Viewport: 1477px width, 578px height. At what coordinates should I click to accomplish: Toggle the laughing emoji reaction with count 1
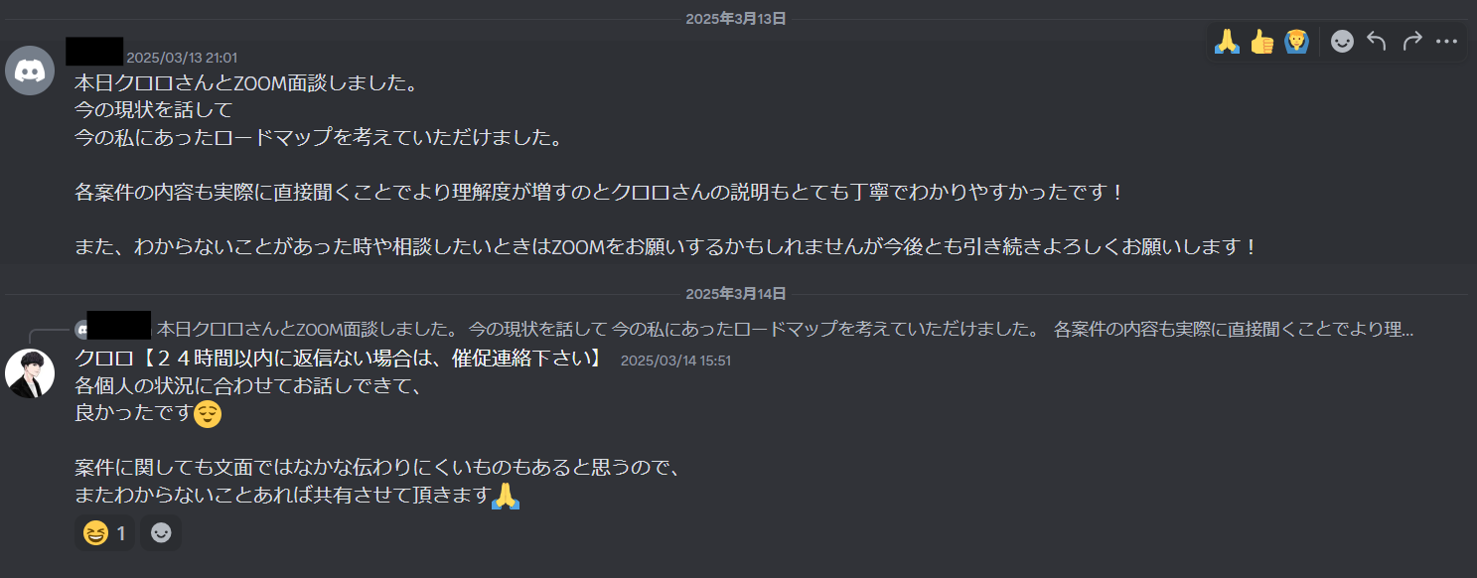pos(105,533)
